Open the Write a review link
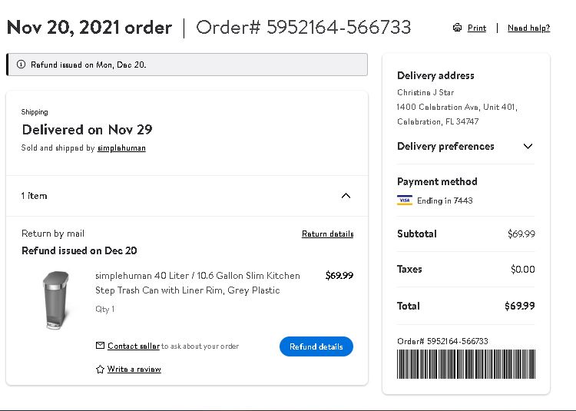Image resolution: width=576 pixels, height=411 pixels. [134, 369]
